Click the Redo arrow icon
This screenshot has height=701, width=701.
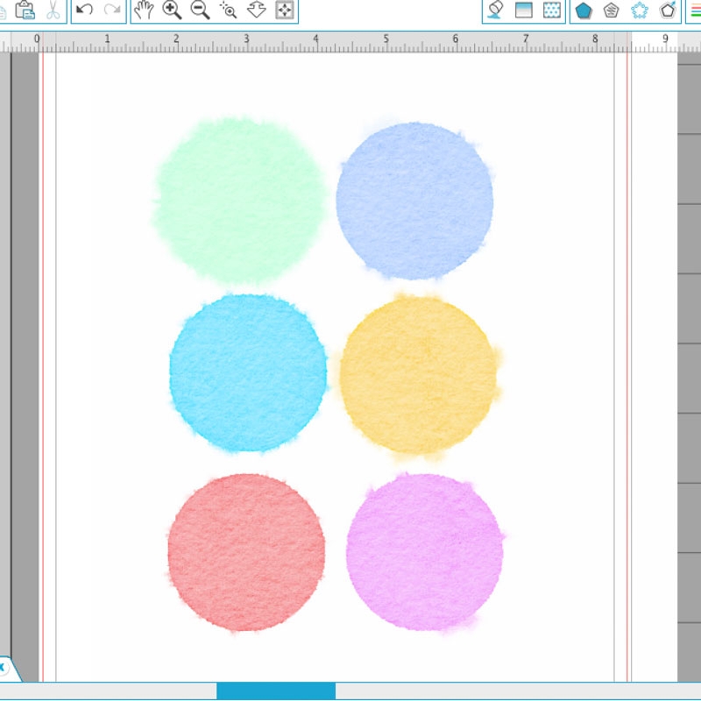tap(112, 9)
